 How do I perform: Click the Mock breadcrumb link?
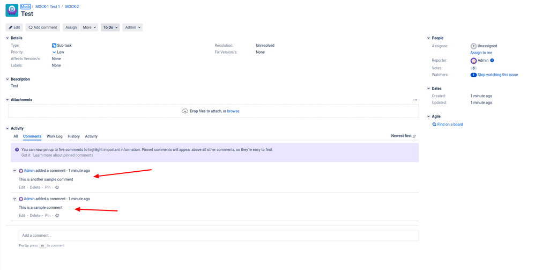tap(26, 6)
